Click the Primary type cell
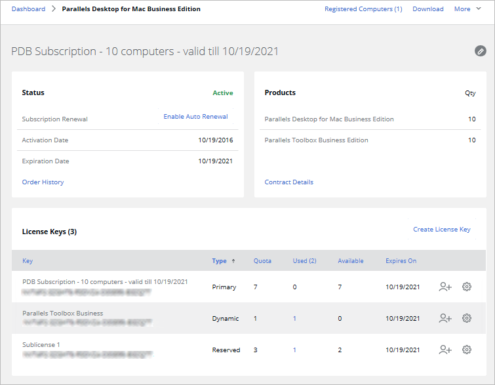 (x=224, y=287)
